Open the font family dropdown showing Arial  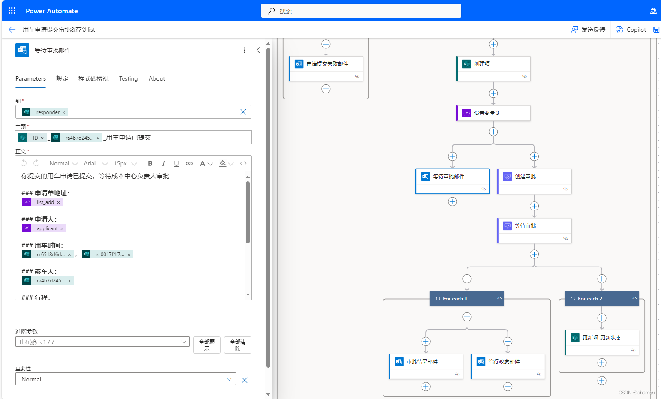tap(95, 163)
